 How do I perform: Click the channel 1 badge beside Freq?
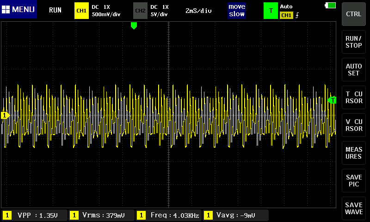coord(141,215)
